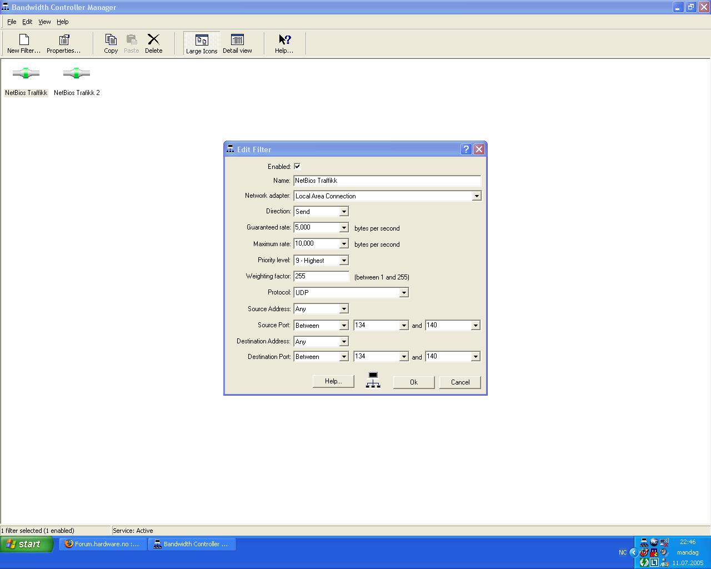Viewport: 711px width, 569px height.
Task: Click the network diagram icon in dialog
Action: click(x=373, y=380)
